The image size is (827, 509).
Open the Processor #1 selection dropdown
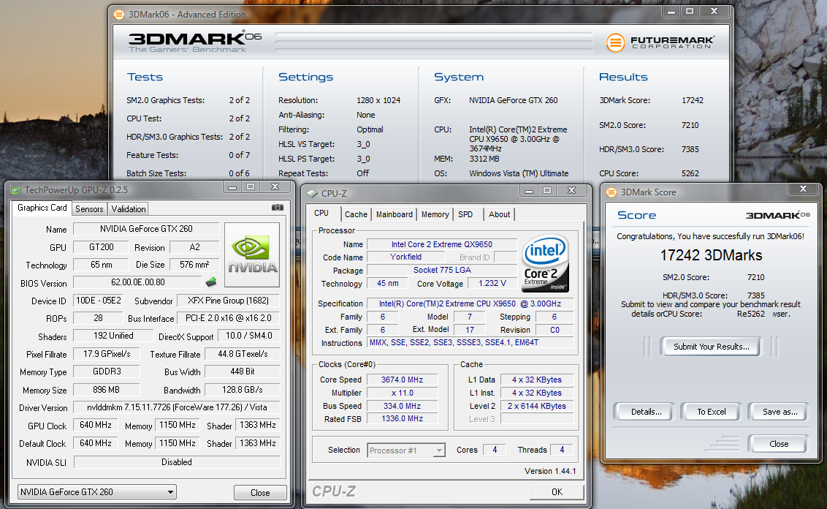coord(406,450)
